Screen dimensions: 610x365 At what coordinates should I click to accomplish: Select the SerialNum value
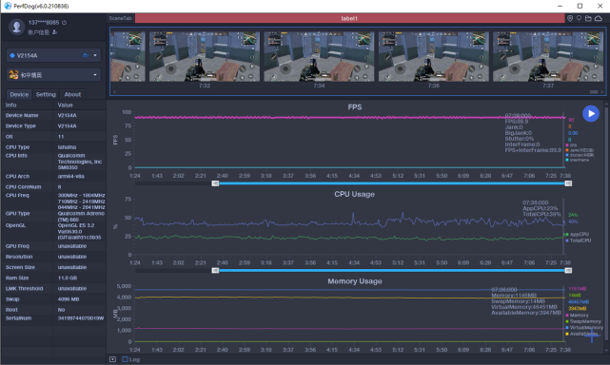point(81,318)
